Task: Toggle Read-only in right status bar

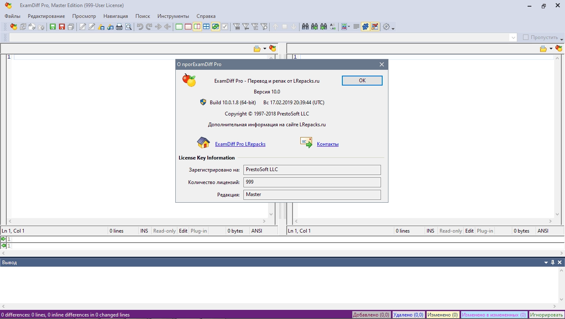Action: 451,231
